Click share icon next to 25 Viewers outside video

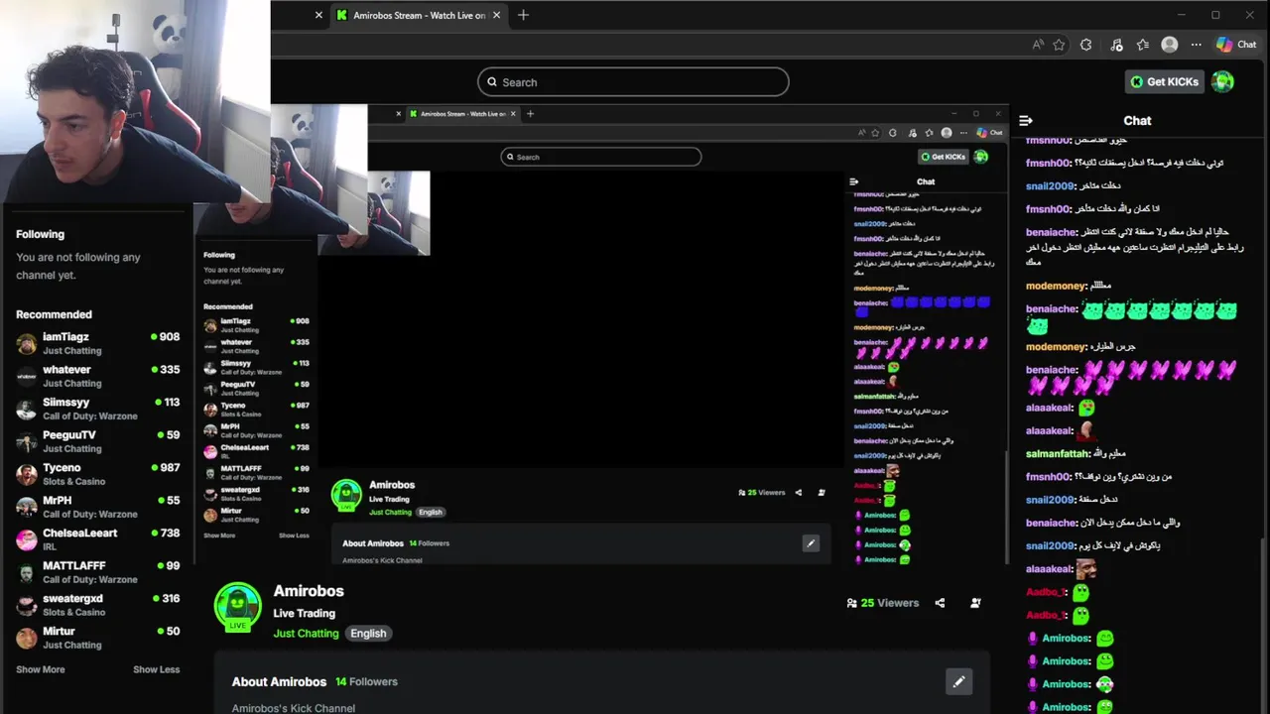pos(940,603)
